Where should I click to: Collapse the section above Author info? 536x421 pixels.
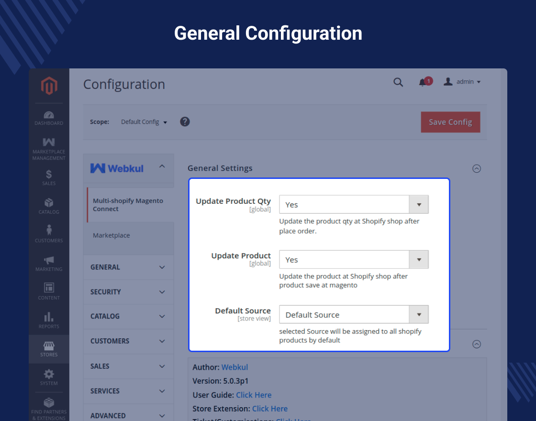(x=477, y=344)
